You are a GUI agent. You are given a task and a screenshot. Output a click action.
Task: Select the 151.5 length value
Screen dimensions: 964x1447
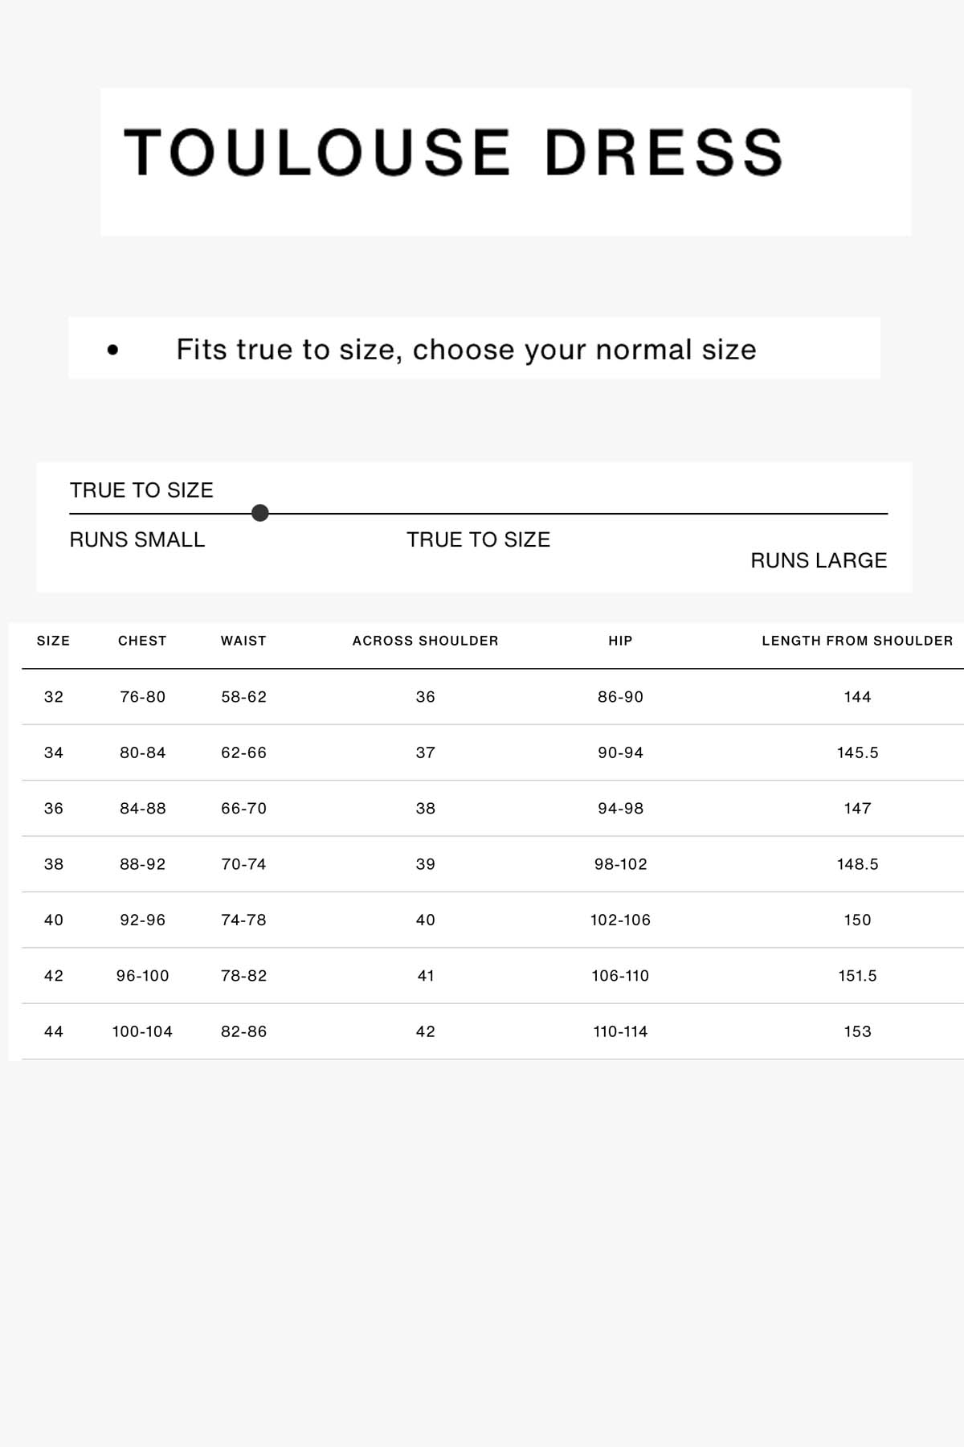(x=857, y=976)
